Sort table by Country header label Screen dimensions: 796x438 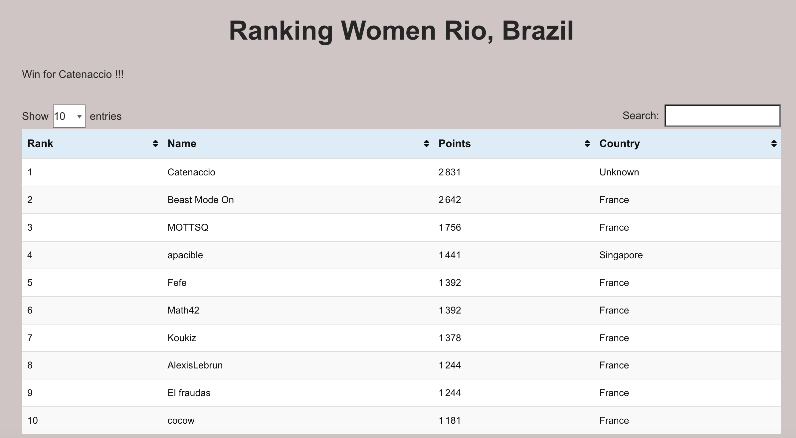coord(619,143)
